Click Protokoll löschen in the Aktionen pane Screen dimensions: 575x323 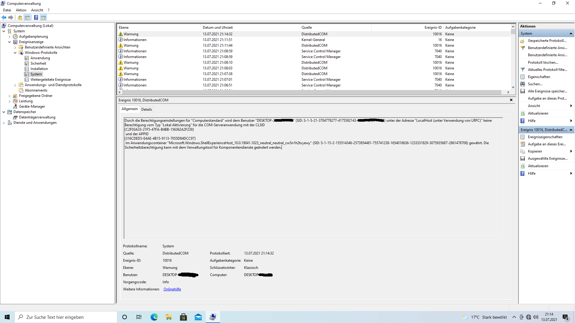pos(543,63)
